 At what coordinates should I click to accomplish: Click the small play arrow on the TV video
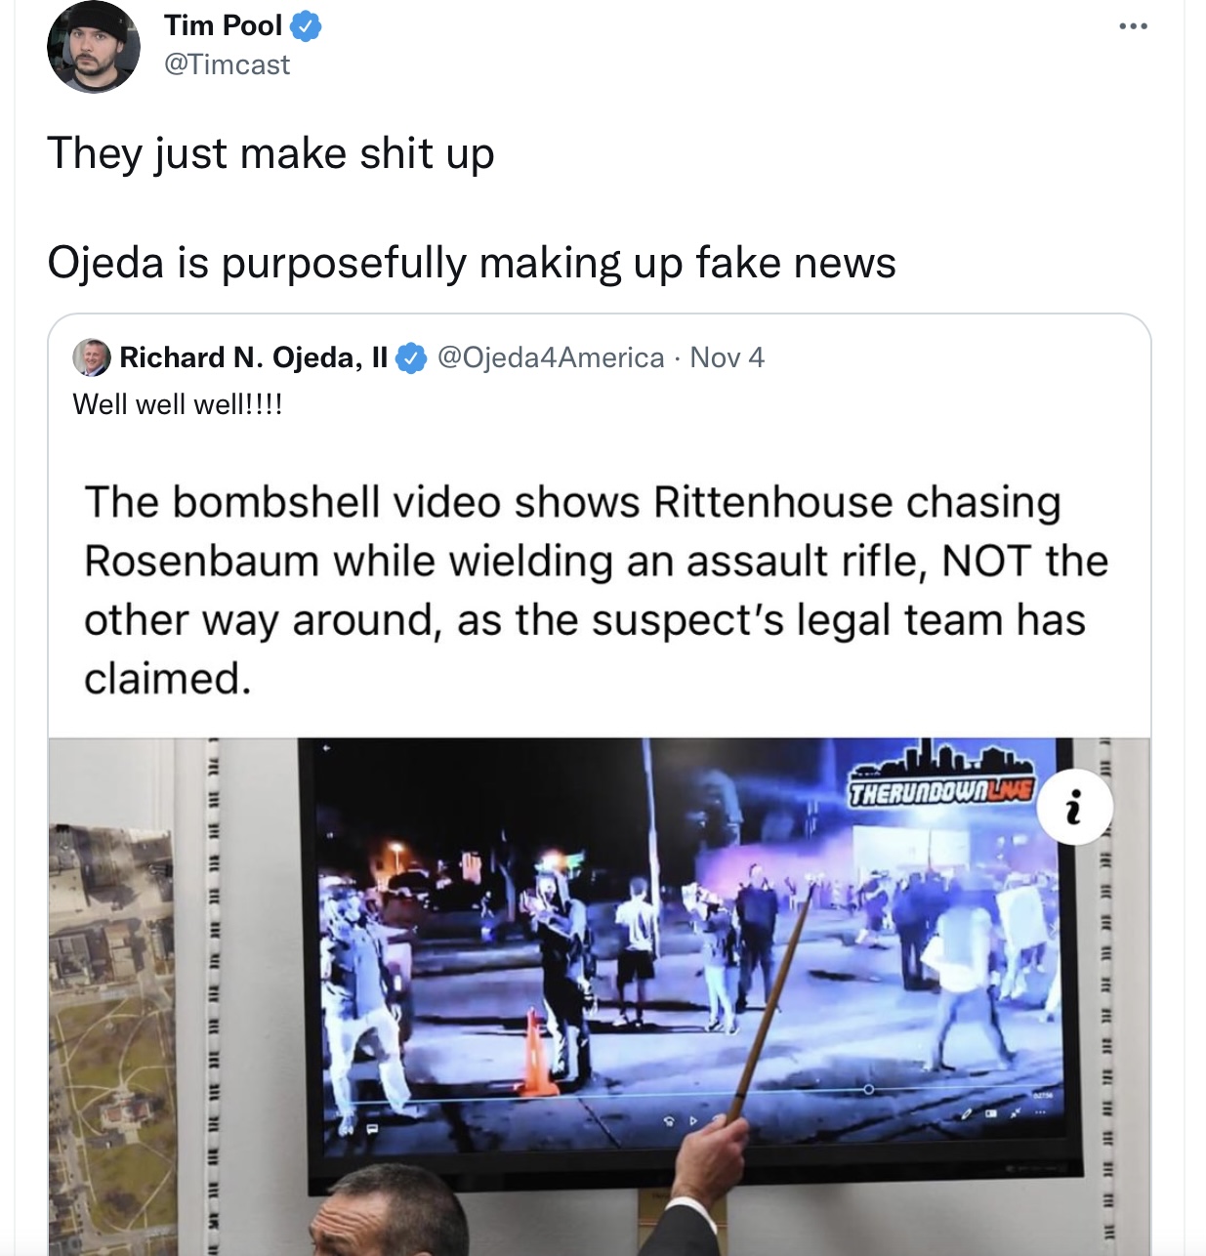point(694,1121)
